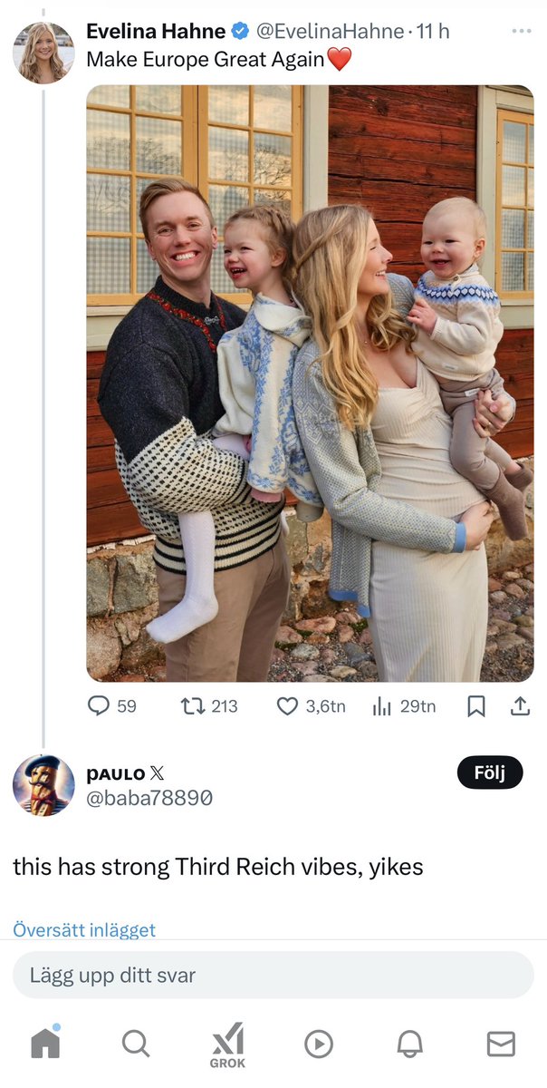Open PAULO's profile avatar

(x=43, y=785)
